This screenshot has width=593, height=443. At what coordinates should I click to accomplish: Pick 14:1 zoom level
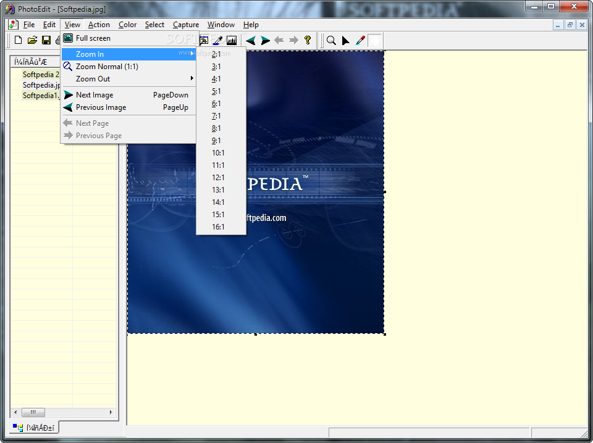click(x=221, y=202)
